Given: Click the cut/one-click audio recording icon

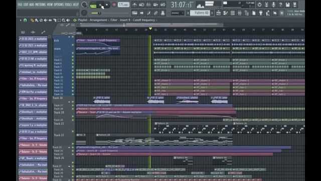Looking at the screenshot, I should tap(266, 5).
